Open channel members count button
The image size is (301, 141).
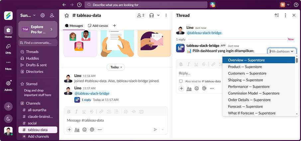click(x=141, y=15)
